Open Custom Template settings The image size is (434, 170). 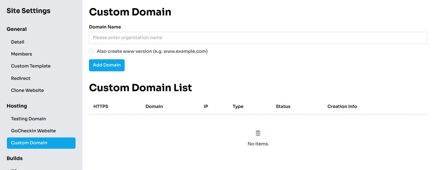point(31,66)
